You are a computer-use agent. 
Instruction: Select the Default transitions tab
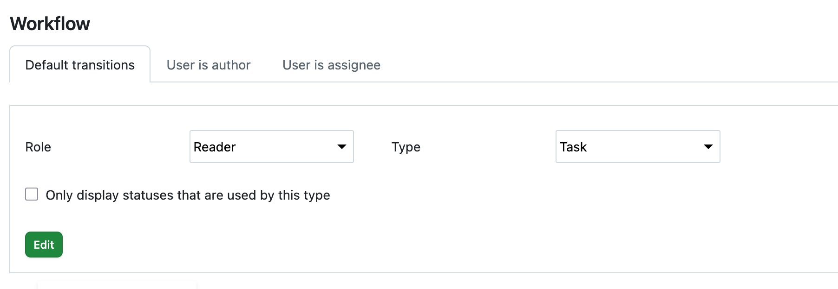[x=80, y=65]
